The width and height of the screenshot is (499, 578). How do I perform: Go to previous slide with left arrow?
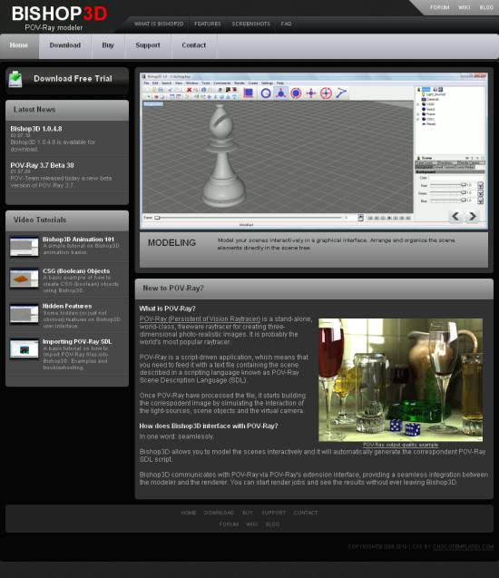point(455,216)
